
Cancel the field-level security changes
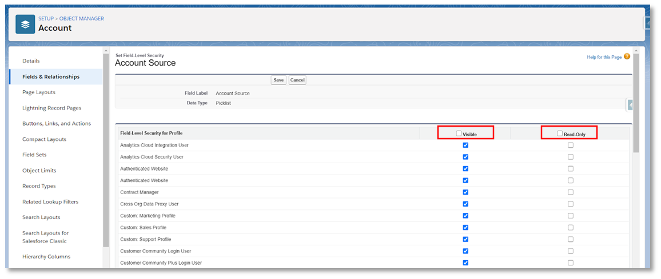(x=297, y=80)
